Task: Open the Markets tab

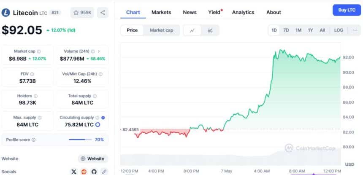Action: click(161, 12)
